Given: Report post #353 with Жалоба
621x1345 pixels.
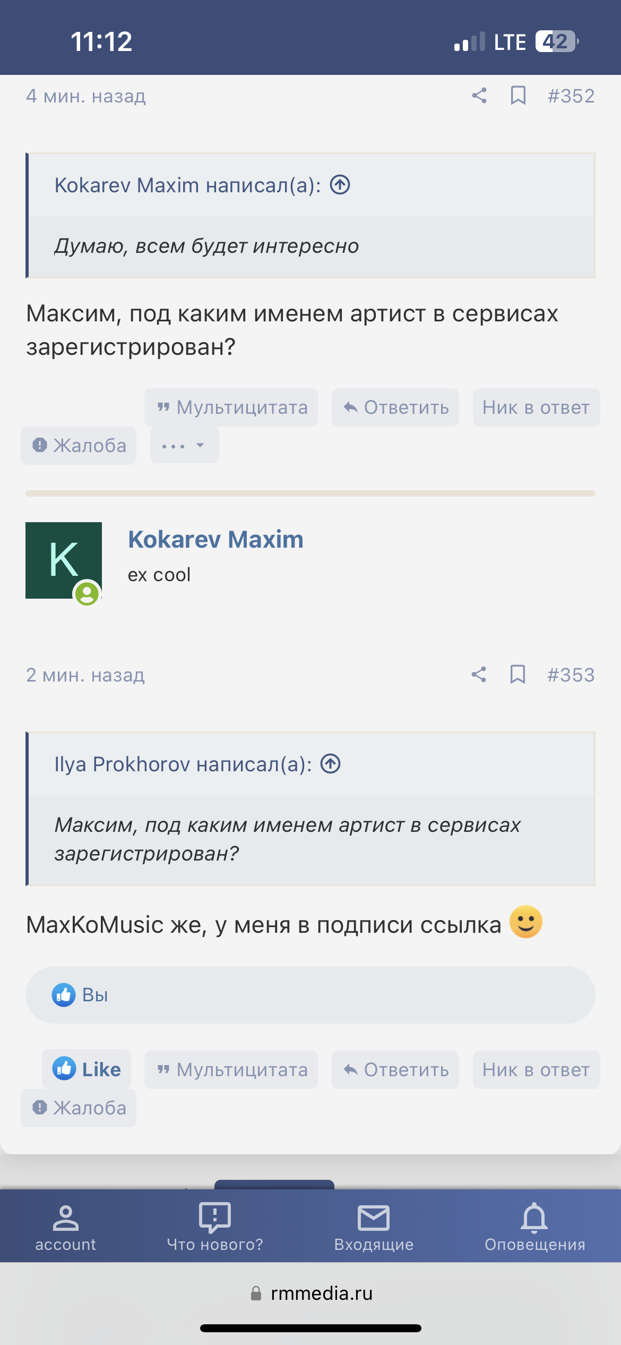Looking at the screenshot, I should (79, 1108).
